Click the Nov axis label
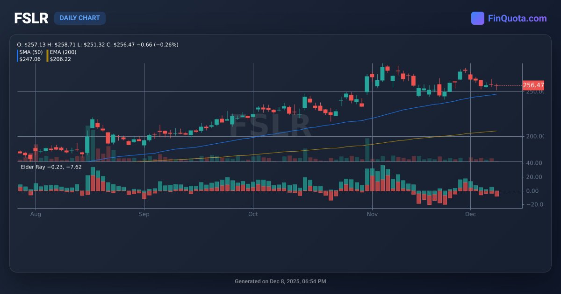 (372, 214)
